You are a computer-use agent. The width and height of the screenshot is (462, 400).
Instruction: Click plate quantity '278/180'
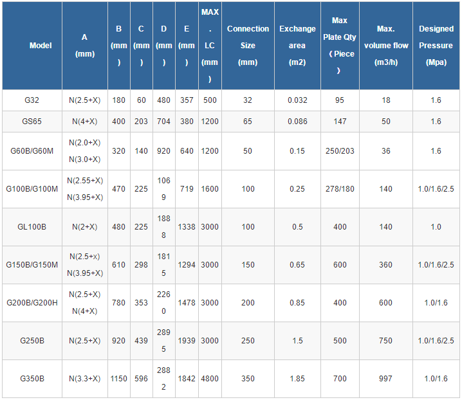(340, 189)
